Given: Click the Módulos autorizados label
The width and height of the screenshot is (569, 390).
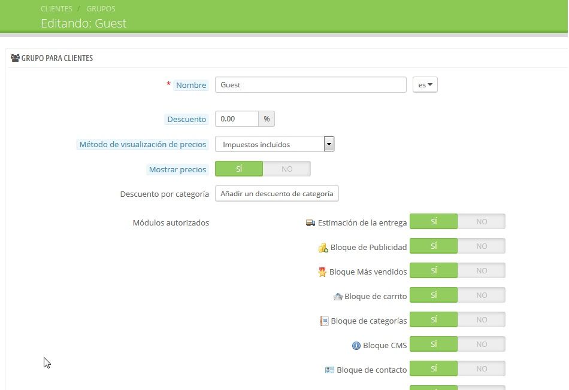Looking at the screenshot, I should click(x=171, y=223).
